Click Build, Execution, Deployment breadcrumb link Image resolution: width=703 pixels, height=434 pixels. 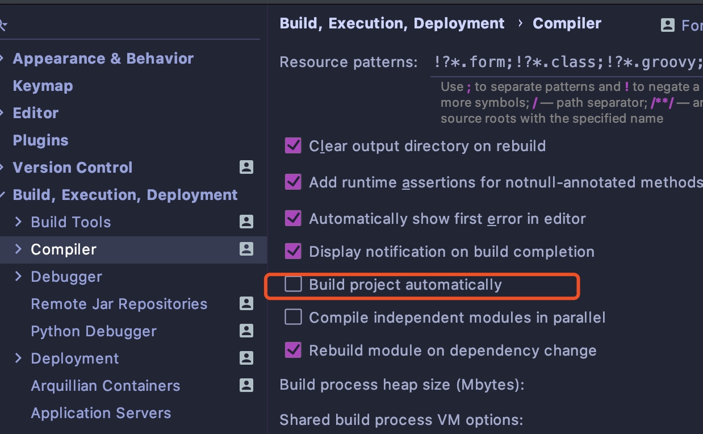[x=392, y=23]
